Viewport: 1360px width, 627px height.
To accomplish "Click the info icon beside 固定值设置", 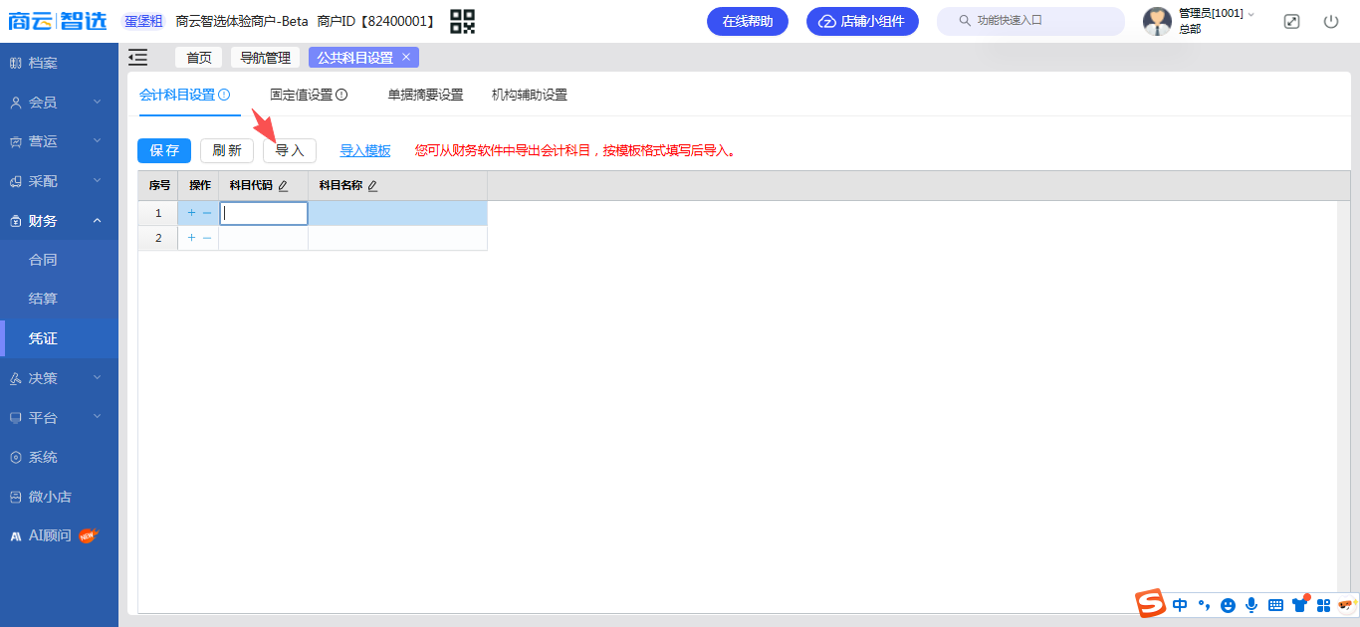I will coord(341,96).
